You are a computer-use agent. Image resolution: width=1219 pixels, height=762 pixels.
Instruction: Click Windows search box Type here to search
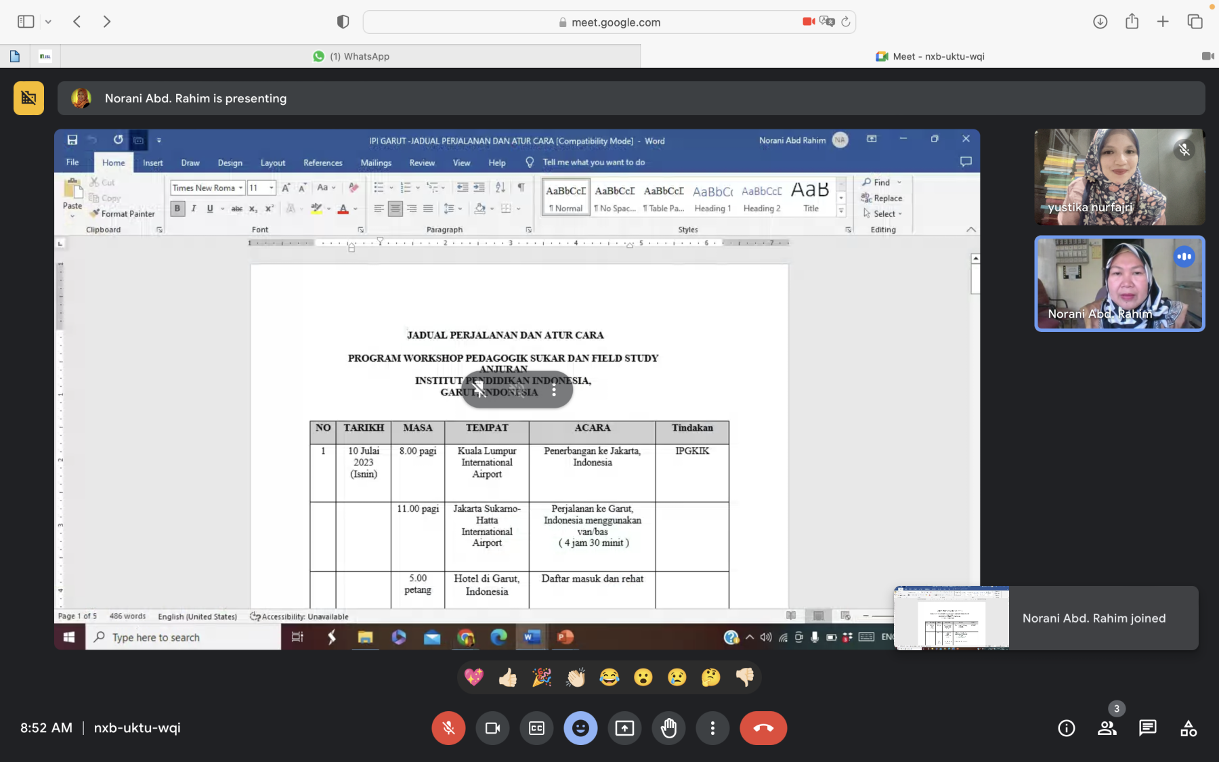(x=183, y=637)
